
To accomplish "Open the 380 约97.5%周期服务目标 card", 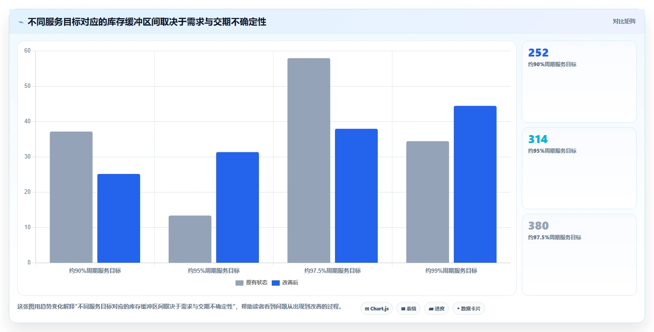I will [x=579, y=255].
